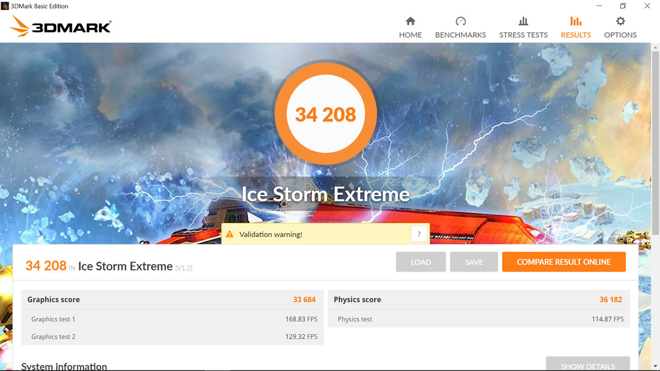Open validation warning help question mark

[419, 234]
